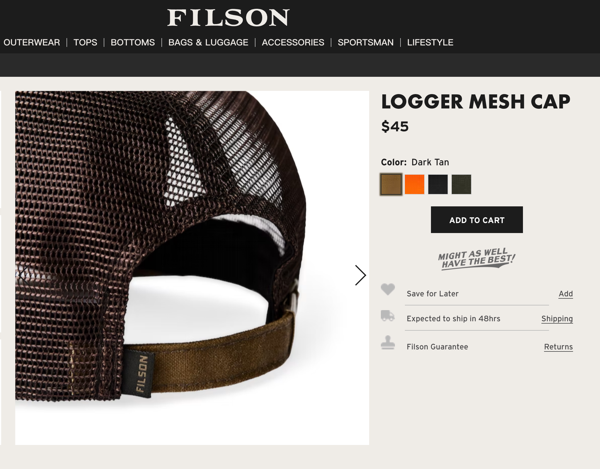Open the Sportsman menu
The image size is (600, 469).
point(366,43)
